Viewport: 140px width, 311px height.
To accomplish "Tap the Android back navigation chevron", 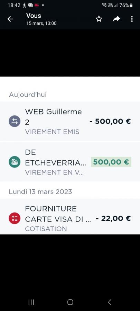I will click(x=110, y=302).
